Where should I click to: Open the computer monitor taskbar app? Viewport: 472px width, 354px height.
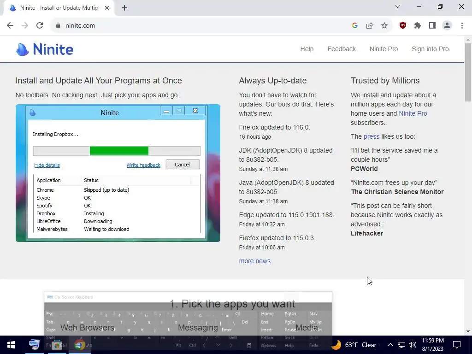[x=34, y=345]
